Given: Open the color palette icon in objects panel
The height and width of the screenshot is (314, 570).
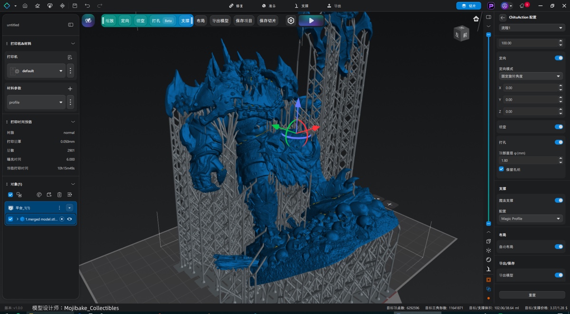Looking at the screenshot, I should (x=39, y=195).
